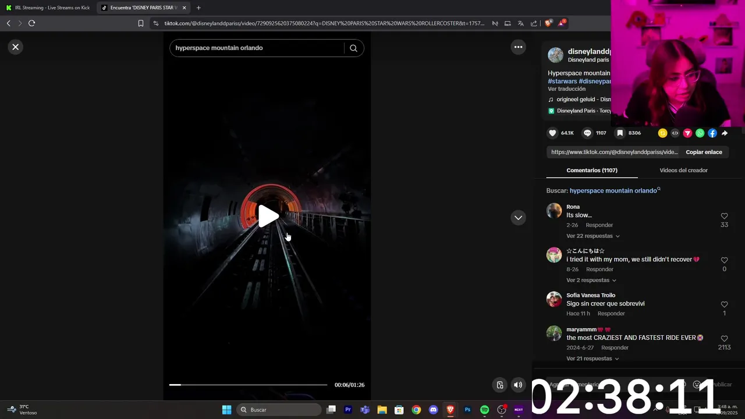This screenshot has width=745, height=419.
Task: Open the weather widget showing 31°C
Action: click(22, 410)
